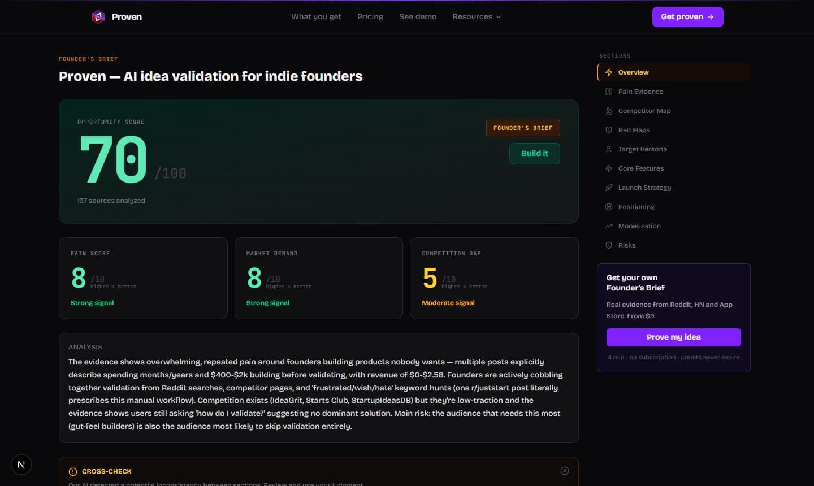Click the Opportunity Score label
The width and height of the screenshot is (814, 486).
pos(111,122)
